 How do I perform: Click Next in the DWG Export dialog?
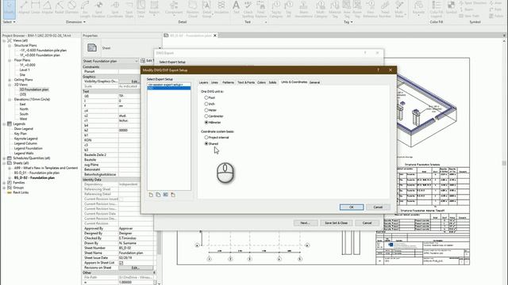[x=305, y=223]
